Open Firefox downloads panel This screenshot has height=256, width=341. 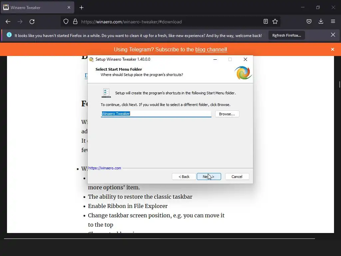(x=321, y=21)
